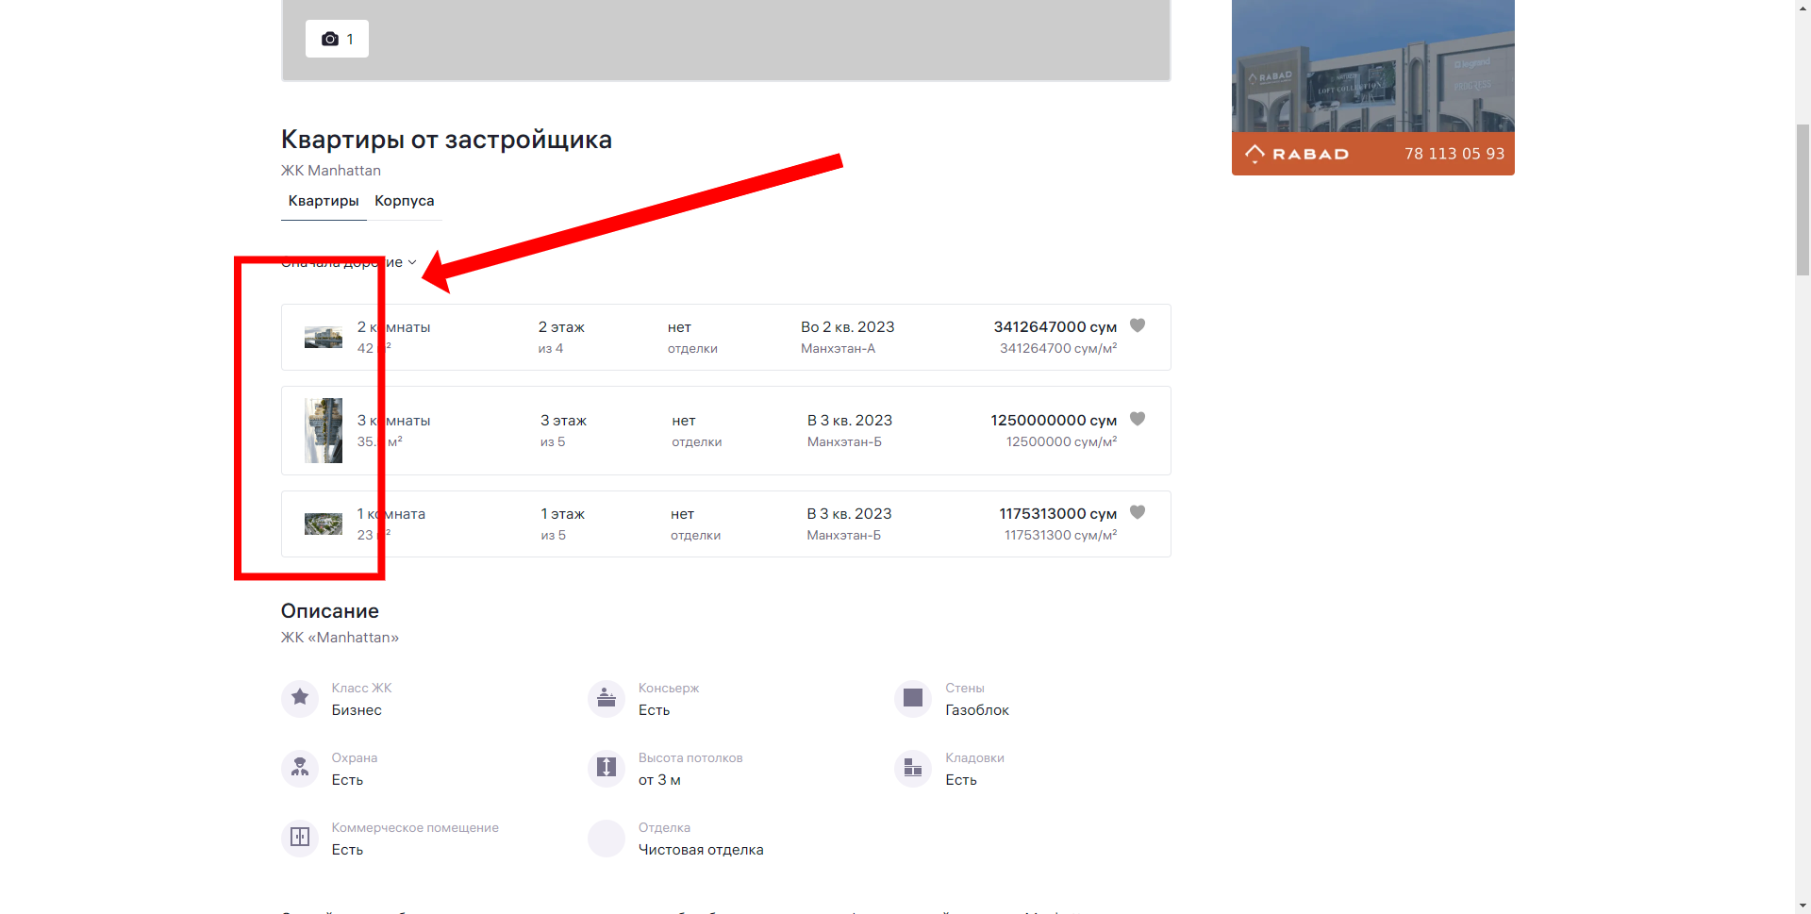
Task: Select price 1250000000 сум
Action: 1054,420
